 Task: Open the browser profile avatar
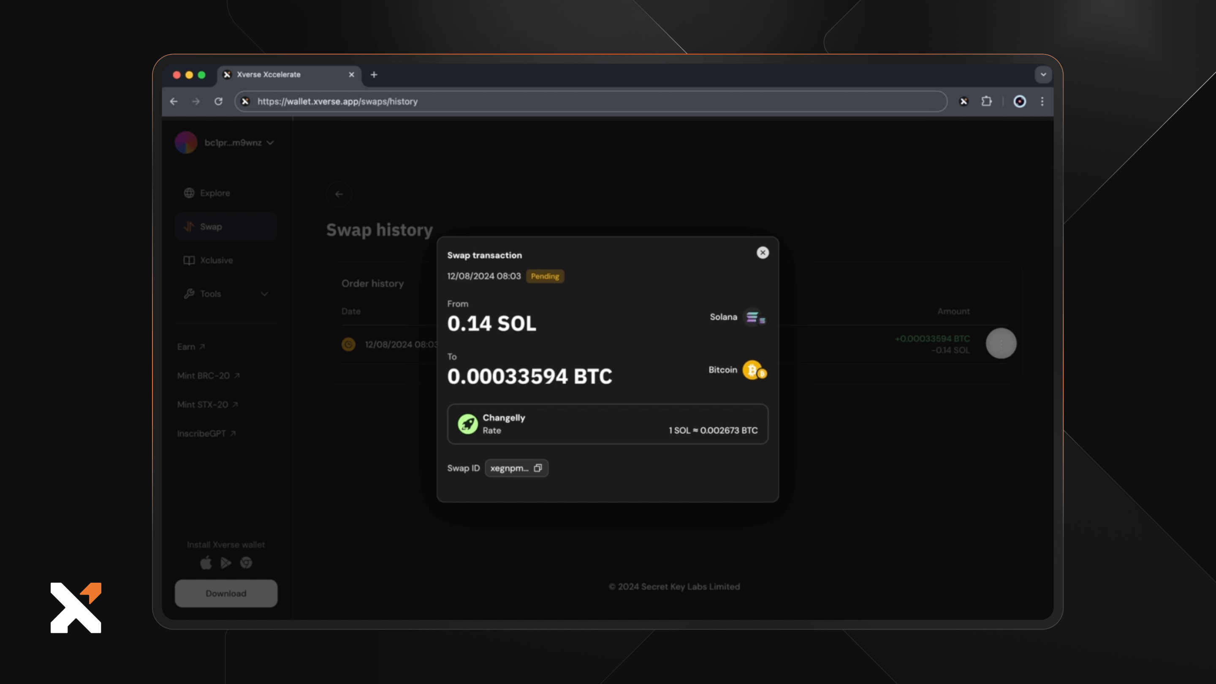coord(1020,101)
